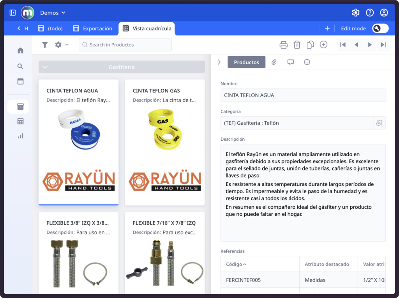Open search from the sidebar
Image resolution: width=399 pixels, height=298 pixels.
[x=20, y=67]
